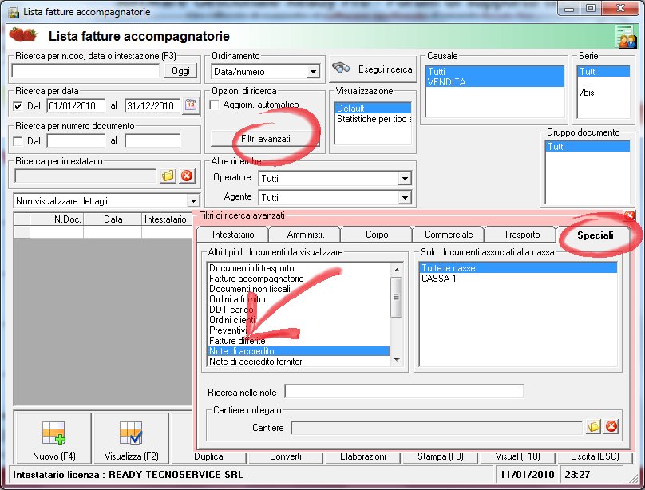
Task: Click the Visualizza (F2) table-check icon
Action: pos(131,433)
